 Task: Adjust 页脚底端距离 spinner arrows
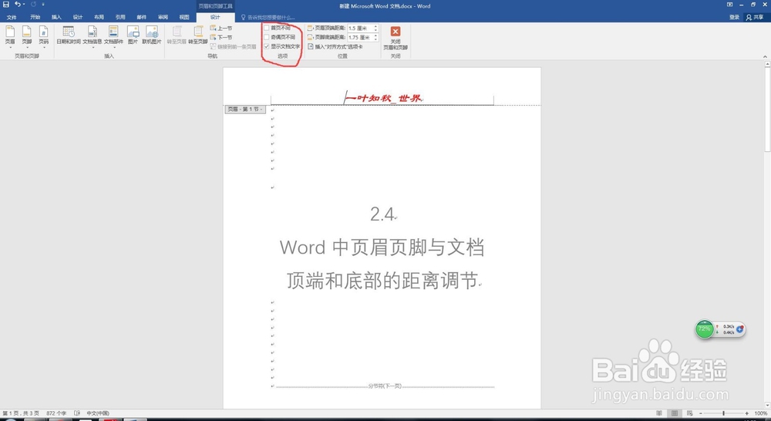375,37
